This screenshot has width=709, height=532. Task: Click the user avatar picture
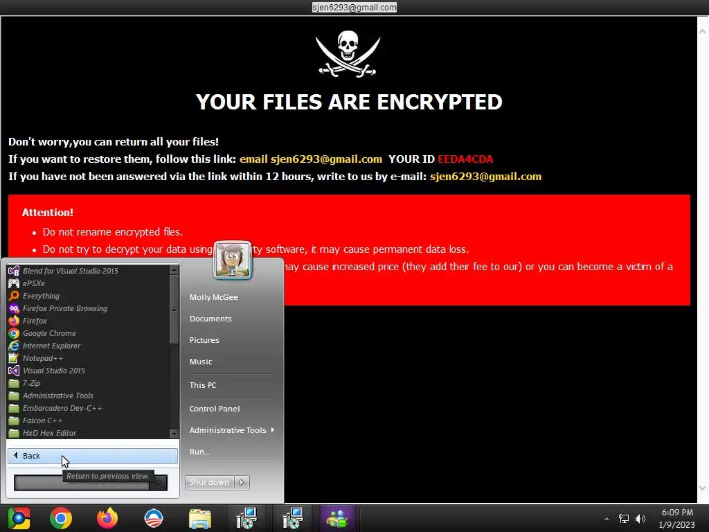click(x=233, y=260)
